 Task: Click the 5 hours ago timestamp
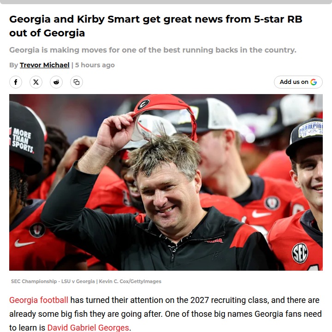[x=95, y=65]
